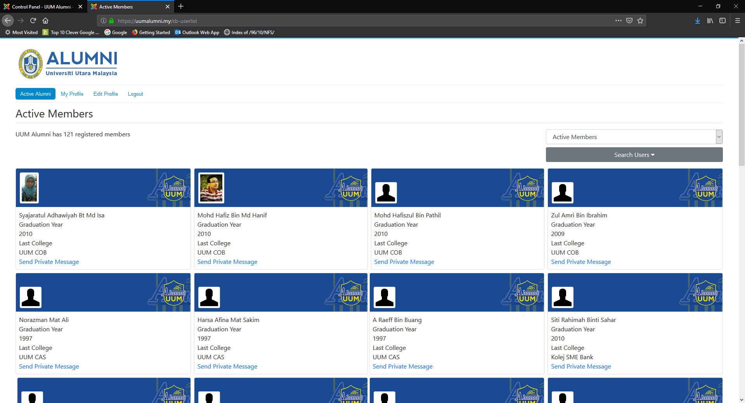Click the browser Forward arrow button
Viewport: 745px width, 403px height.
point(21,21)
